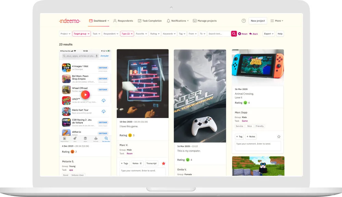Click the Emile V. respondent name
The height and width of the screenshot is (197, 342).
182,170
